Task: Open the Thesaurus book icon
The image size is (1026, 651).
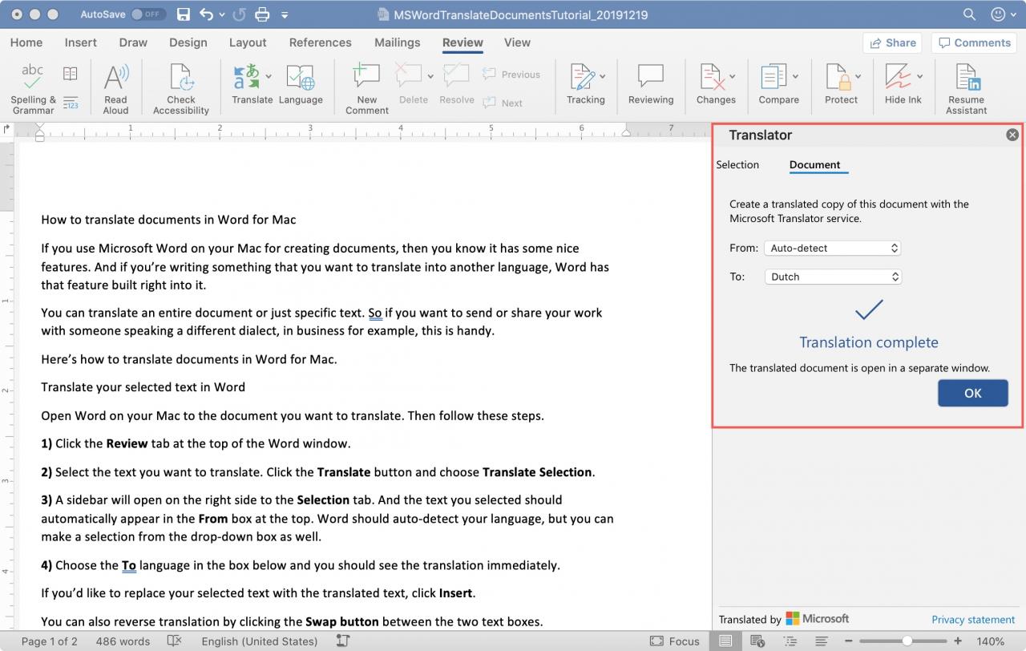Action: (x=71, y=74)
